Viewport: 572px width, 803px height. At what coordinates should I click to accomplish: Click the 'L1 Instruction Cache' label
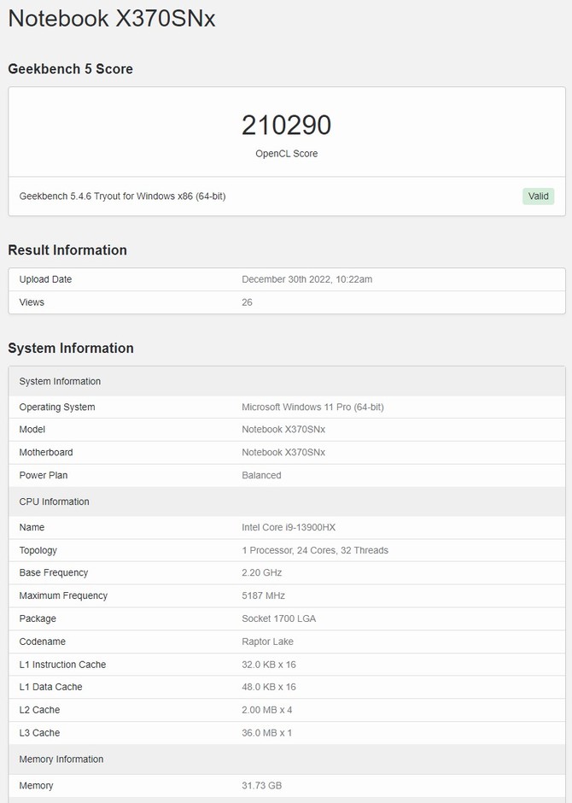pyautogui.click(x=63, y=665)
